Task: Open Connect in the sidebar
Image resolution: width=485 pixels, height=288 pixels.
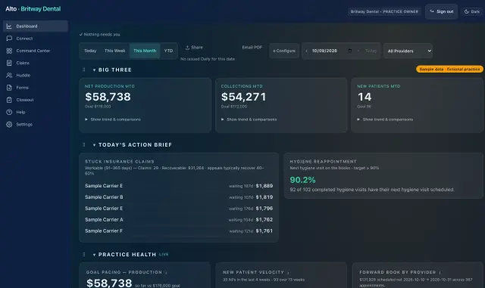Action: (x=36, y=39)
